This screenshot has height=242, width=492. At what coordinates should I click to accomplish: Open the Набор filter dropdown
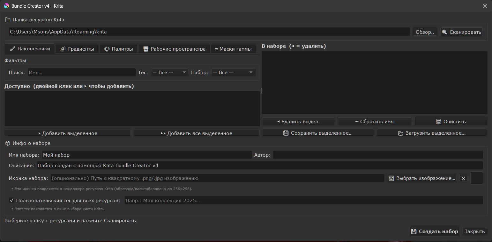pos(233,73)
